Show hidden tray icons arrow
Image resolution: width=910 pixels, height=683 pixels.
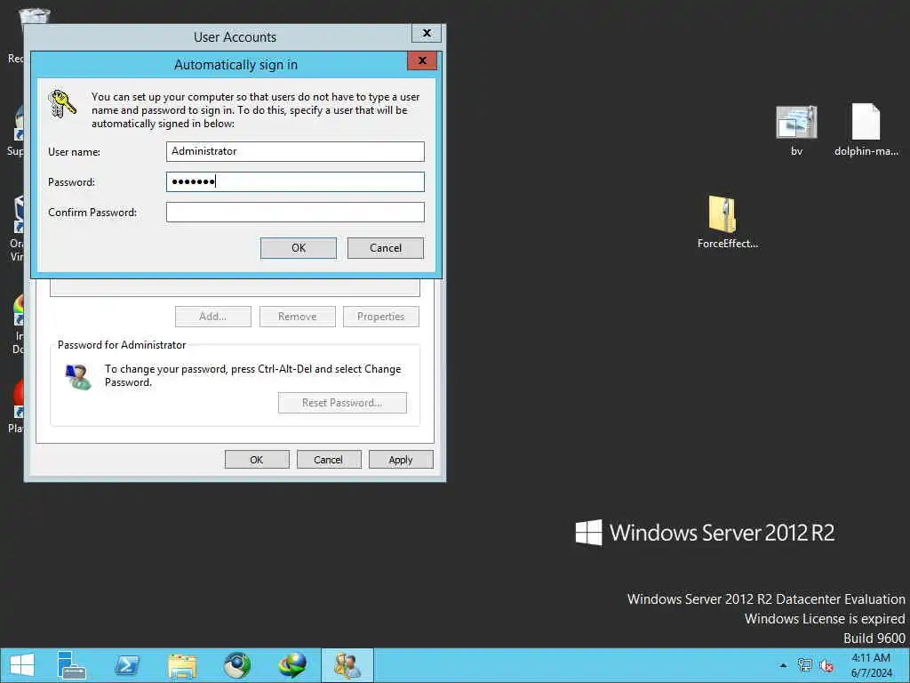click(x=784, y=665)
